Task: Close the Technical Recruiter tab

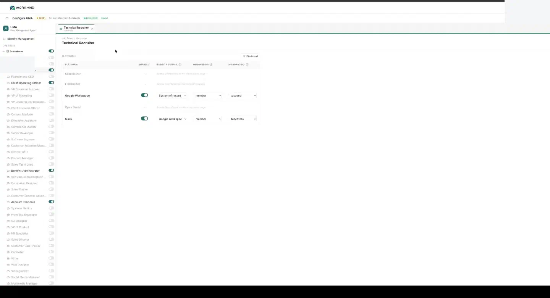Action: (92, 29)
